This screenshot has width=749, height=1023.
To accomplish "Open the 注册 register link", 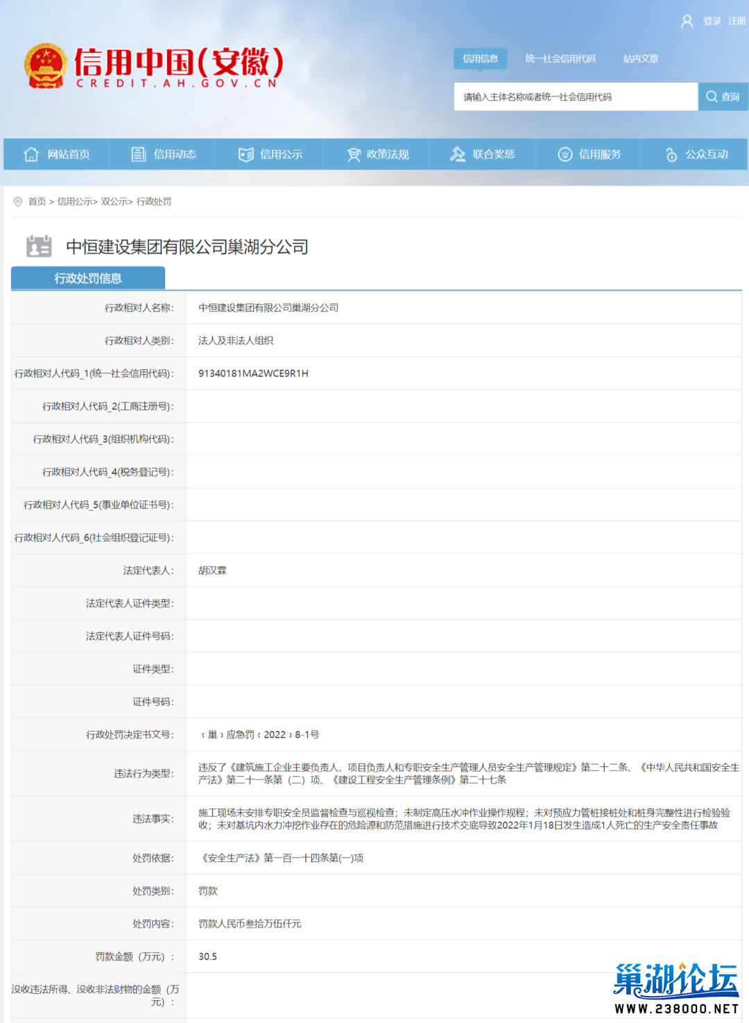I will tap(737, 22).
